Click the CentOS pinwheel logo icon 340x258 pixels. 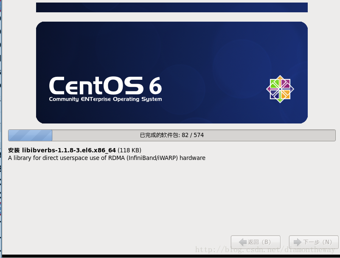click(x=280, y=89)
